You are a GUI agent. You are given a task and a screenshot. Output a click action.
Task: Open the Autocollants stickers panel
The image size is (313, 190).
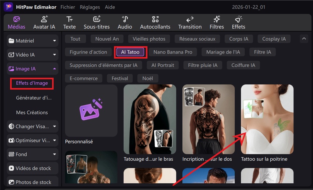tap(155, 23)
